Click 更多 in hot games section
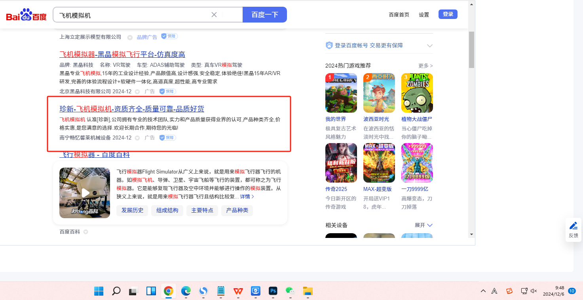 pyautogui.click(x=425, y=66)
